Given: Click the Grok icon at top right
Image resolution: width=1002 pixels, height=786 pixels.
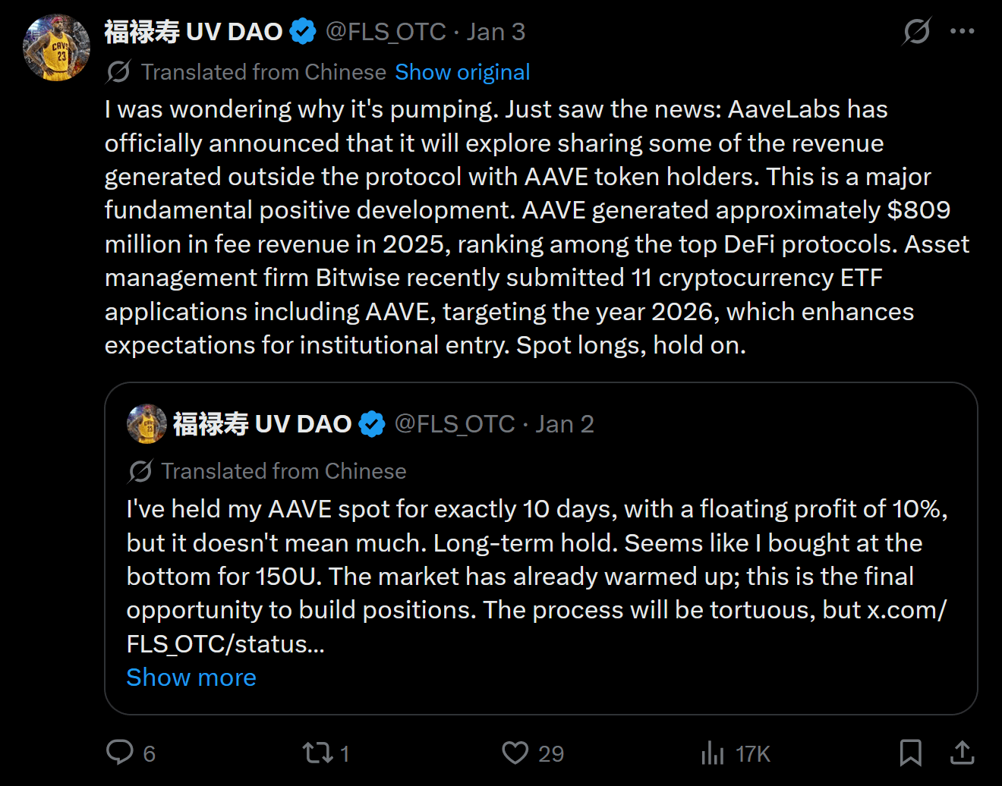Looking at the screenshot, I should click(916, 32).
